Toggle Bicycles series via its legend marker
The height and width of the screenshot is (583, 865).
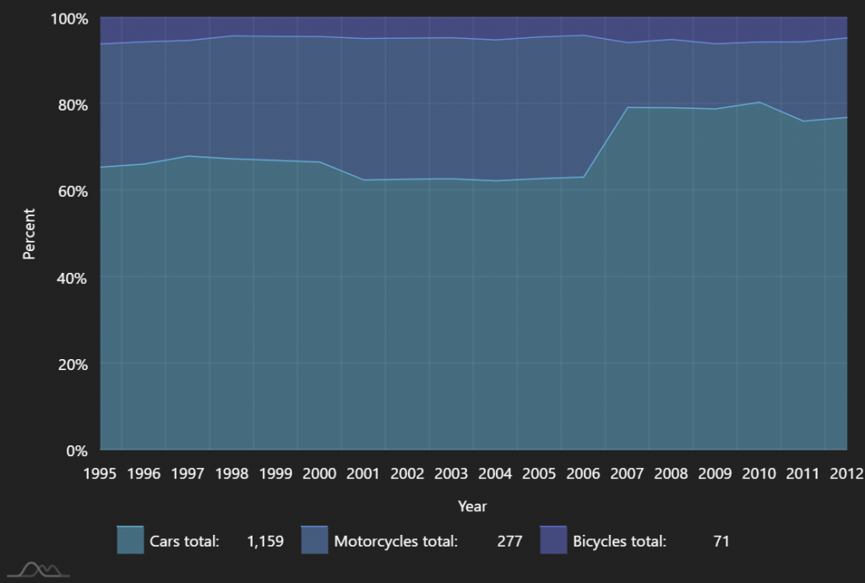553,541
